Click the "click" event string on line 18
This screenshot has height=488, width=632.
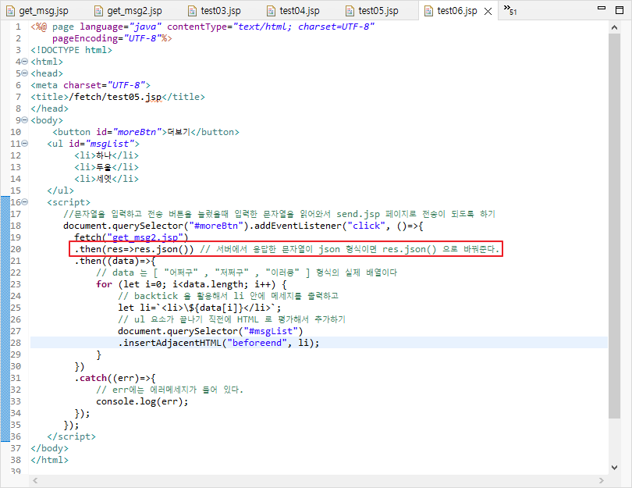366,226
